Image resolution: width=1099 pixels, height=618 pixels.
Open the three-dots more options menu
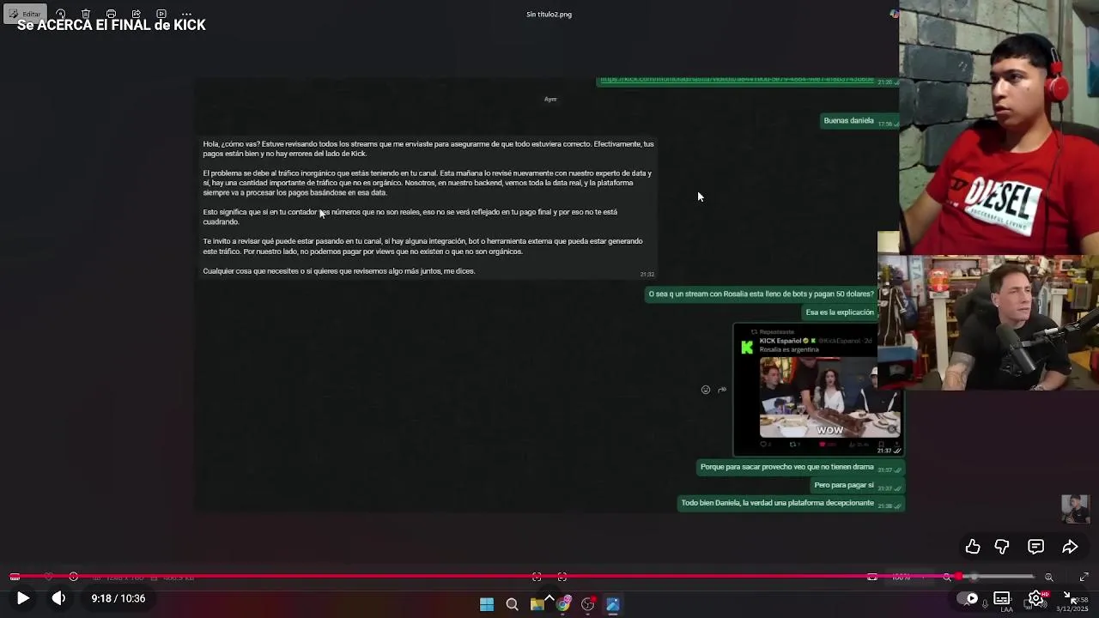pos(186,14)
